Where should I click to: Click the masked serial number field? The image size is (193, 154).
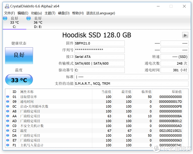tap(99, 50)
